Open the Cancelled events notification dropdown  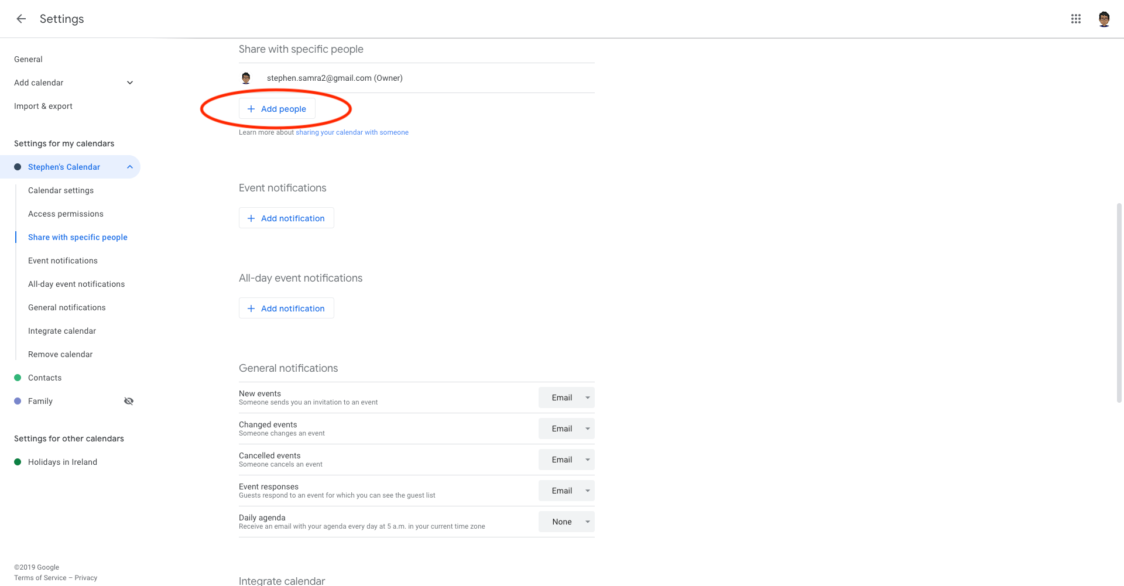click(x=566, y=460)
